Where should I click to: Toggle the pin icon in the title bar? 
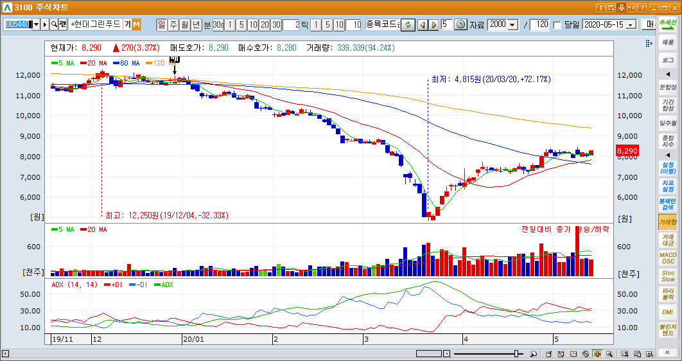click(621, 8)
